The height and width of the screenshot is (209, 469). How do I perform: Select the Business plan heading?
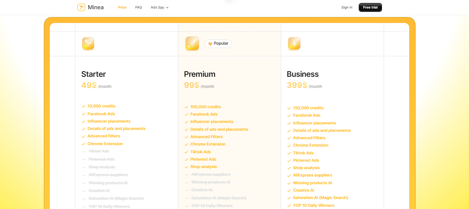303,74
